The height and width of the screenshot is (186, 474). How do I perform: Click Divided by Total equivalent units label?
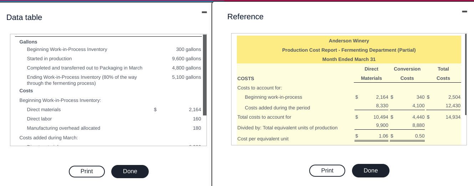(x=287, y=128)
